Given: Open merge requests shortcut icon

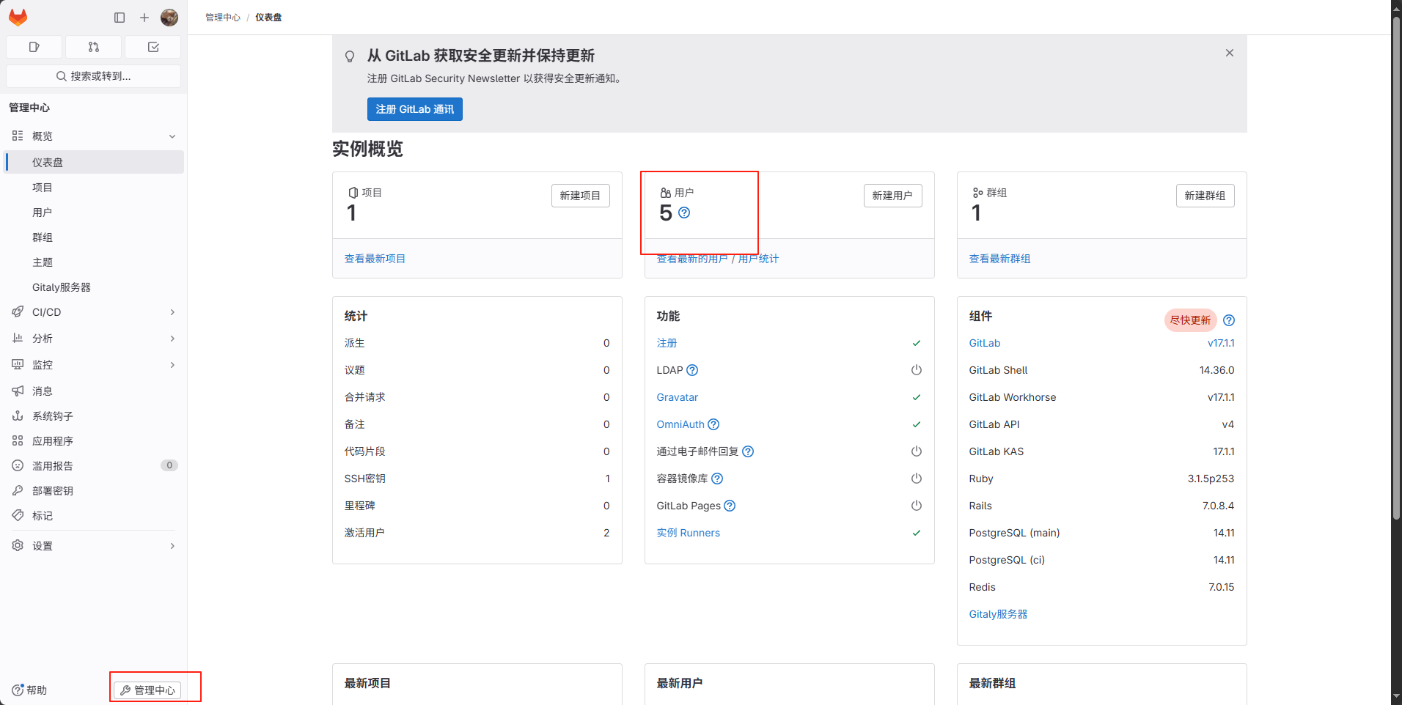Looking at the screenshot, I should point(93,47).
